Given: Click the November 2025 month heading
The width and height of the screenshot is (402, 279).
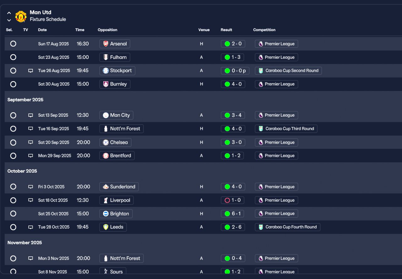Looking at the screenshot, I should coord(24,243).
